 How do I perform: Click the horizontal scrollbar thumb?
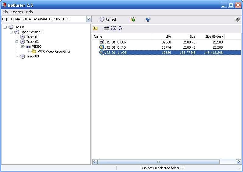158,162
